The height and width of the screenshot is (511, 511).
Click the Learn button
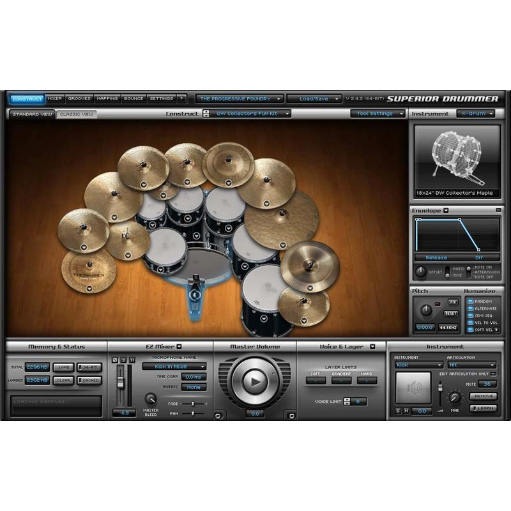484,408
